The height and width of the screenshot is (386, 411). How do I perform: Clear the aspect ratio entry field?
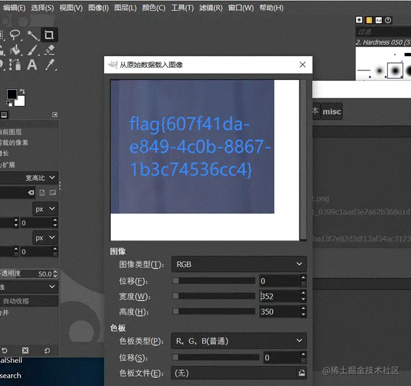31,193
